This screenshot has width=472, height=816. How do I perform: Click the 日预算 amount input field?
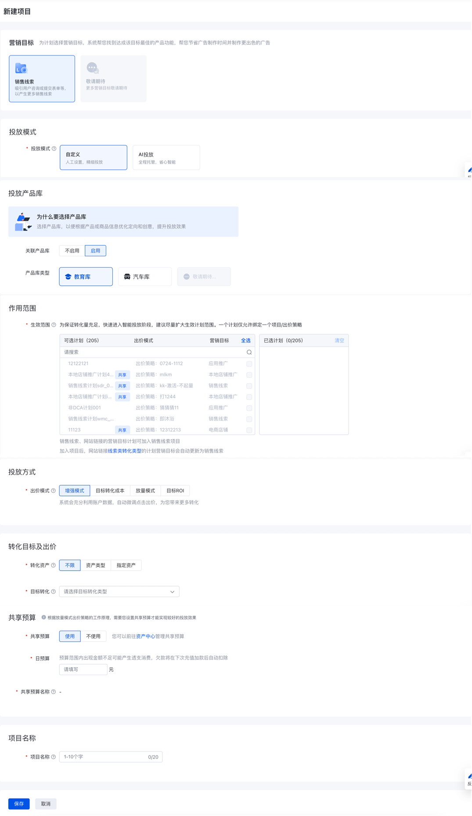point(83,669)
